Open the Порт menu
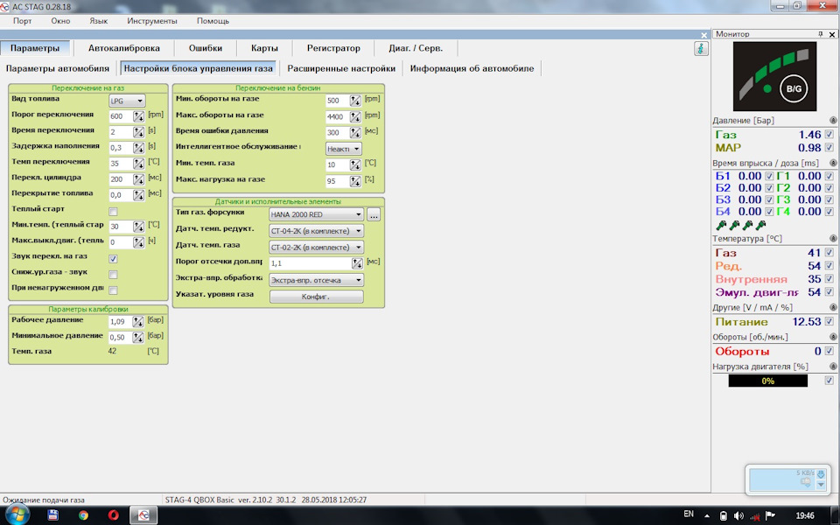 (23, 21)
